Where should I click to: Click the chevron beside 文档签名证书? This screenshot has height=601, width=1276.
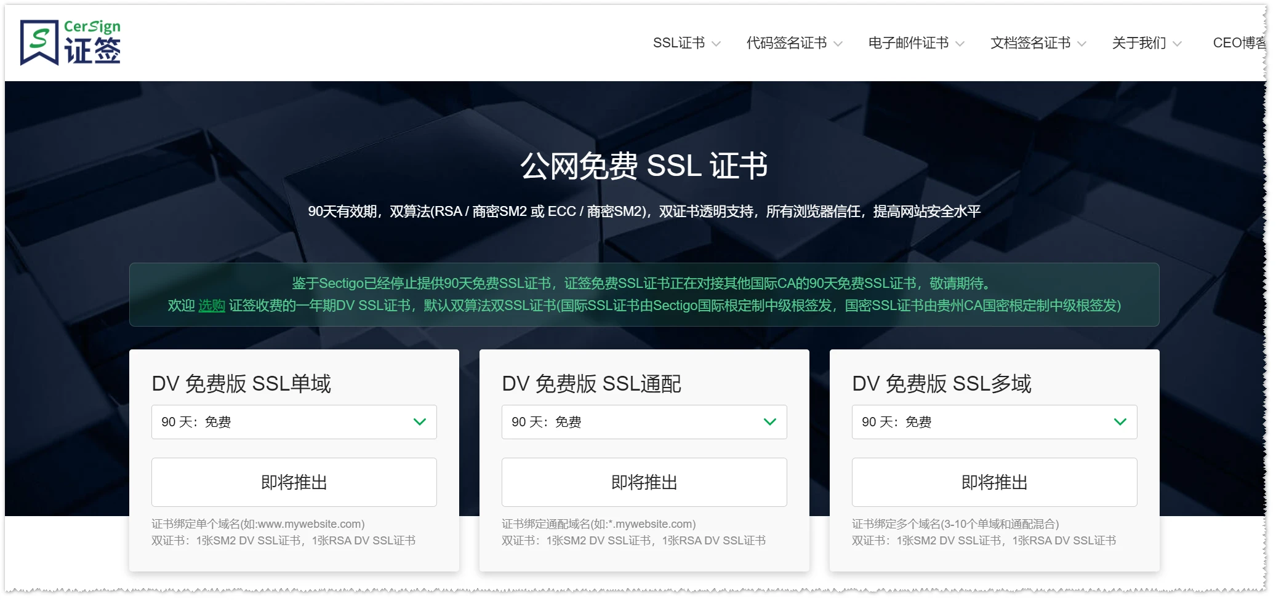pos(1081,44)
